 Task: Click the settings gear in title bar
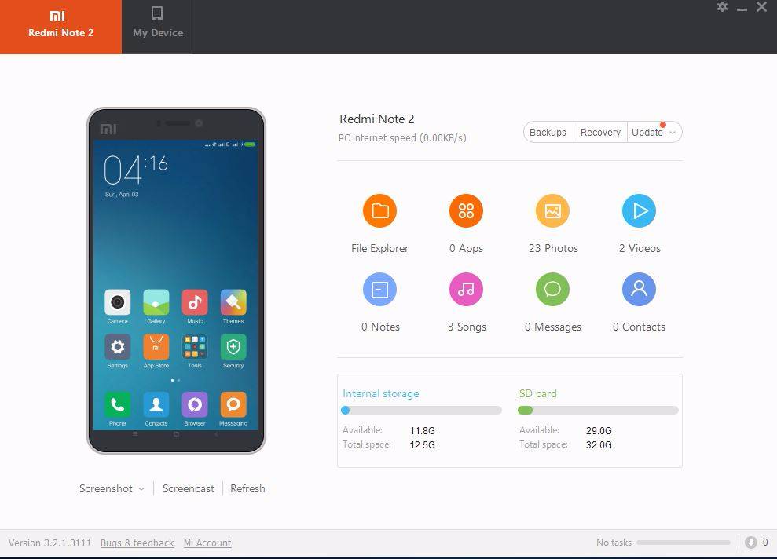click(722, 7)
